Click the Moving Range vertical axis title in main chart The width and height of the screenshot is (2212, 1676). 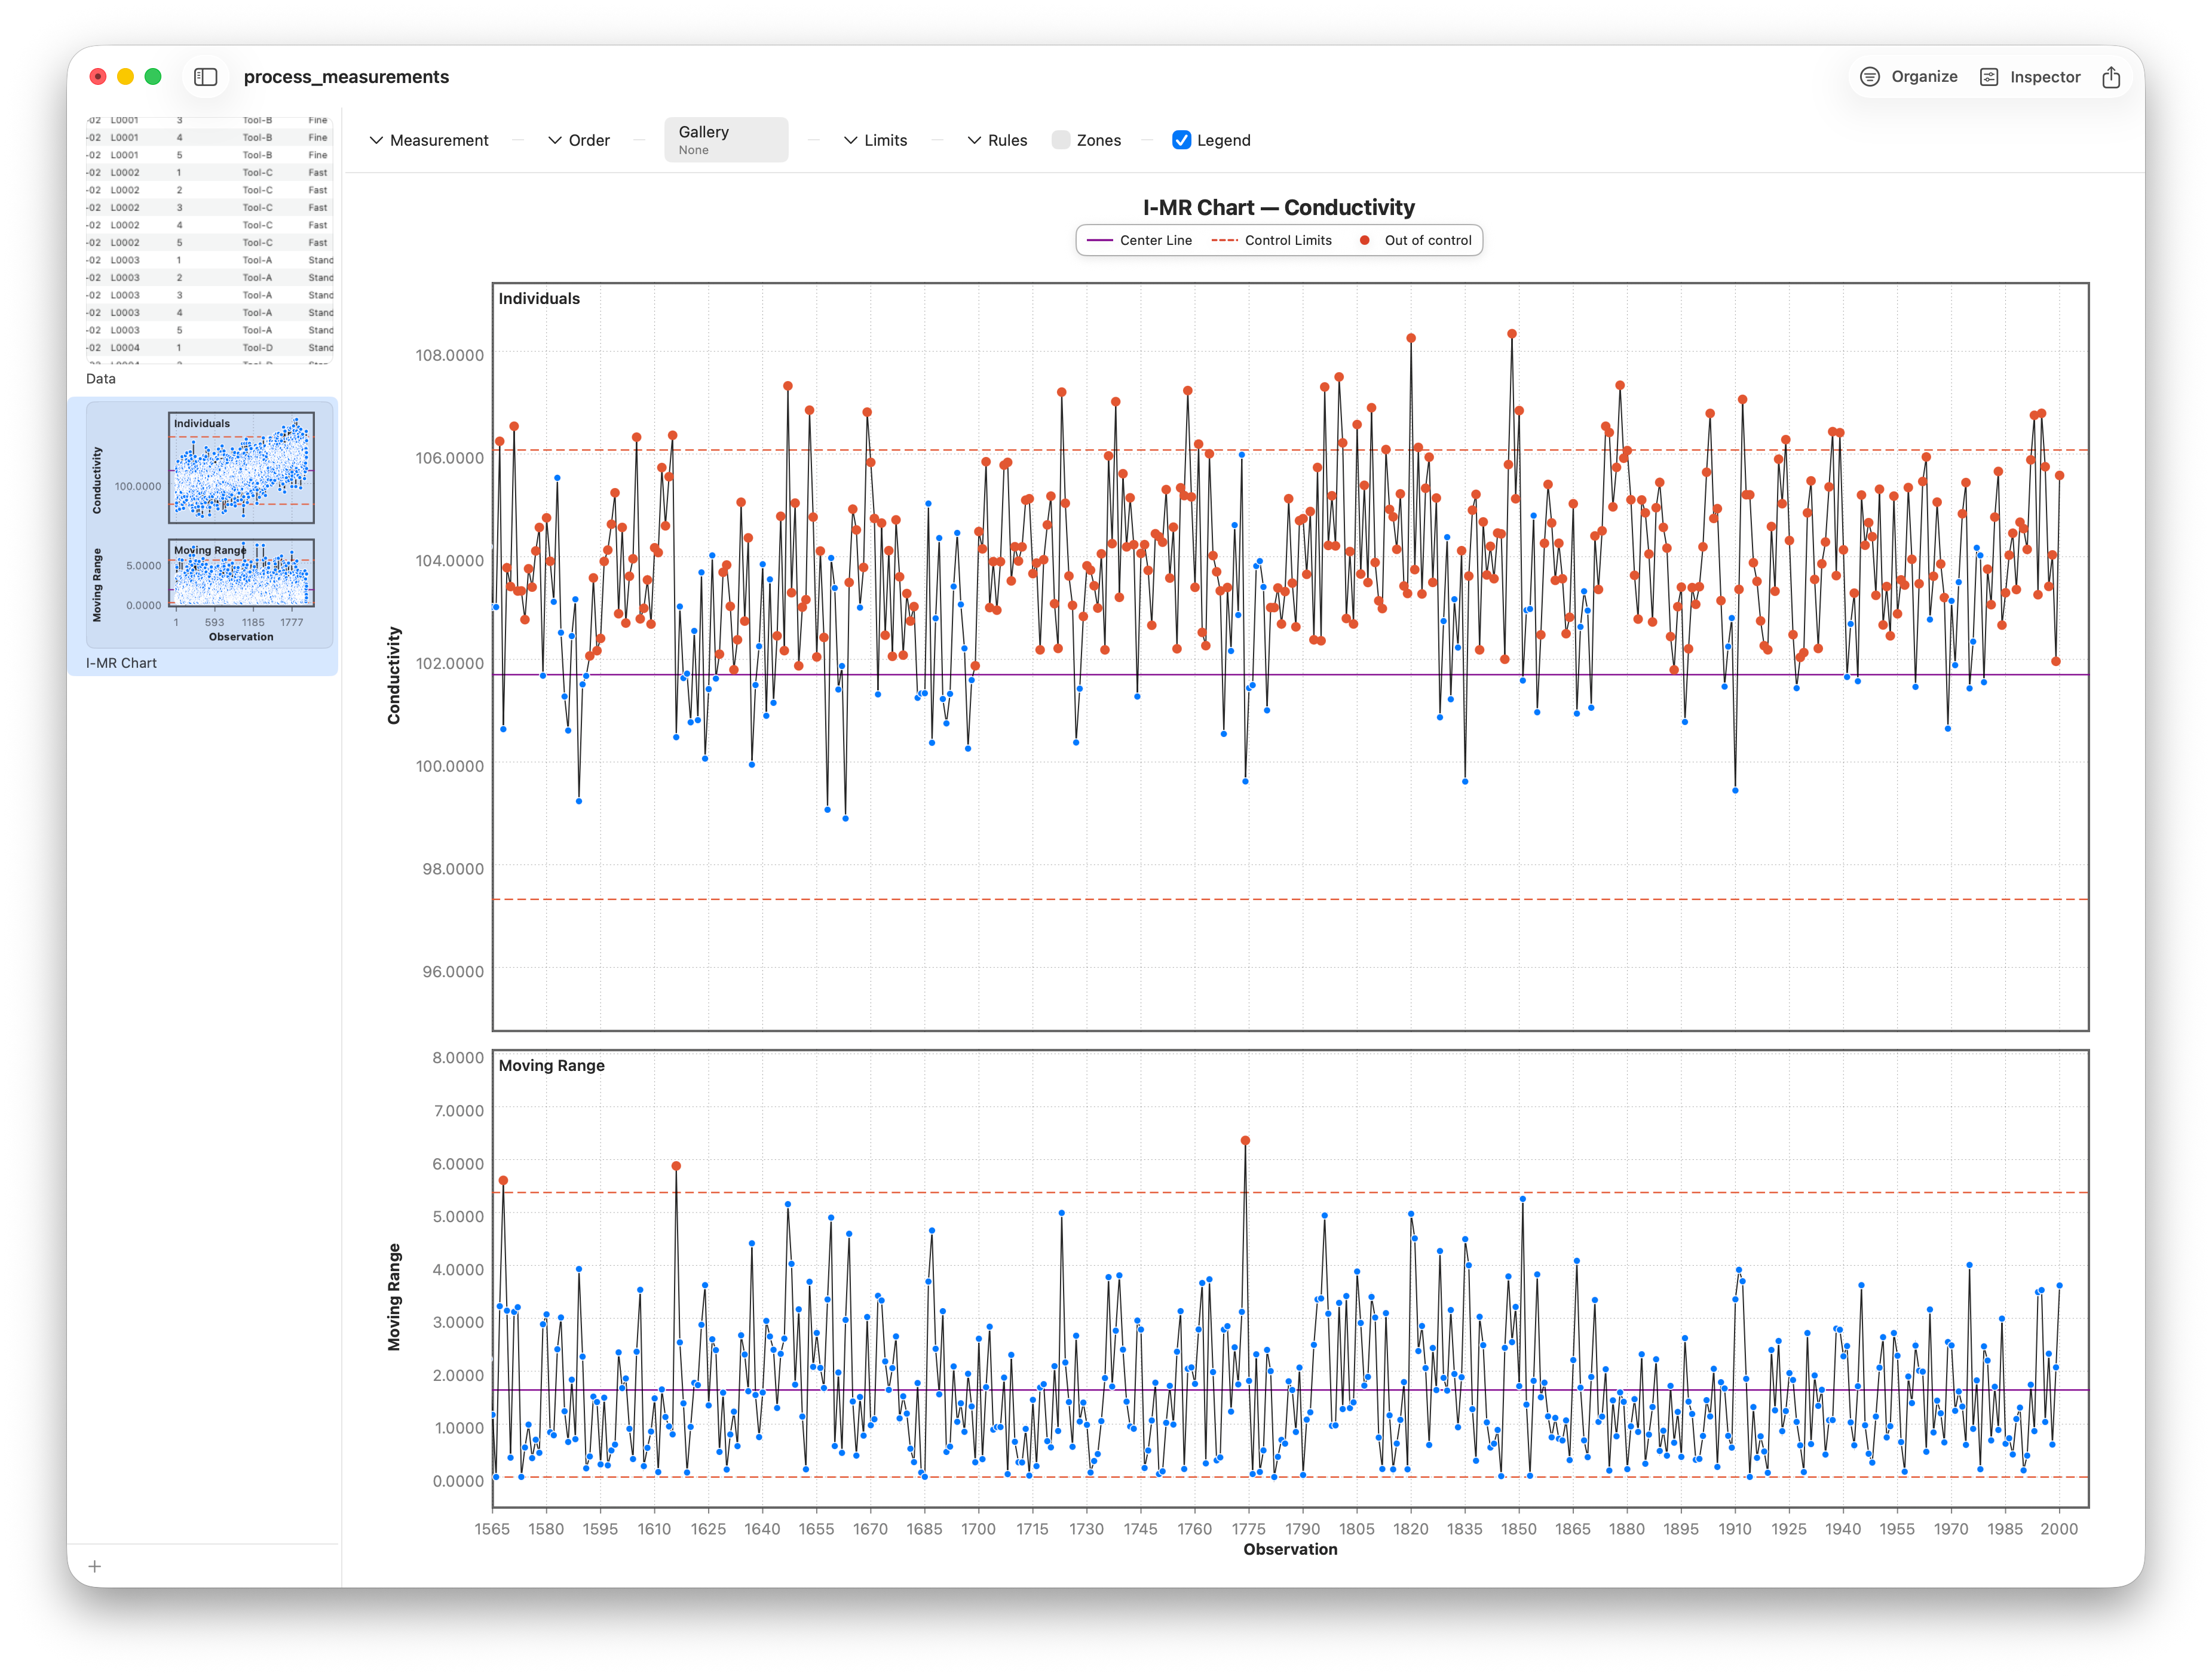(394, 1297)
